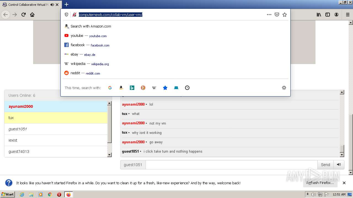Show the insecure connection padlock info
353x198 pixels.
[74, 15]
